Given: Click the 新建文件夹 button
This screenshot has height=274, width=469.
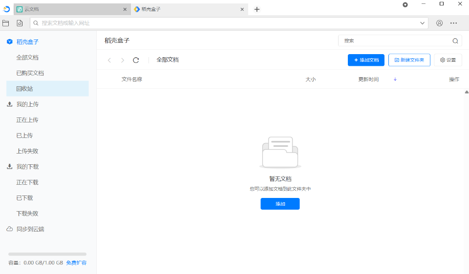Looking at the screenshot, I should pos(409,60).
